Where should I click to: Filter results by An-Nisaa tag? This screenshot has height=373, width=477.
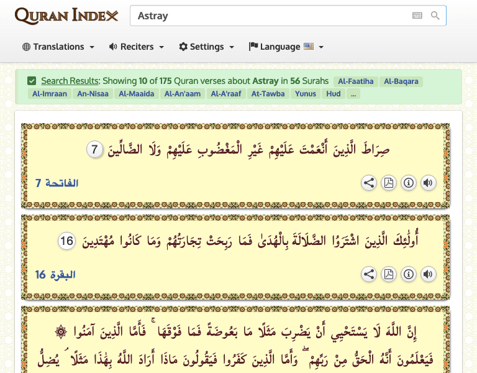coord(93,94)
